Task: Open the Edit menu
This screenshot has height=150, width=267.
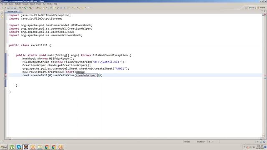Action: pyautogui.click(x=6, y=4)
